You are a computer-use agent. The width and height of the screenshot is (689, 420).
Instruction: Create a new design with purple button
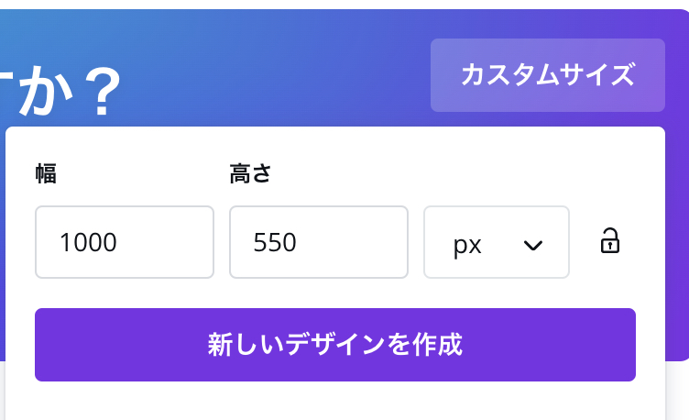(334, 345)
